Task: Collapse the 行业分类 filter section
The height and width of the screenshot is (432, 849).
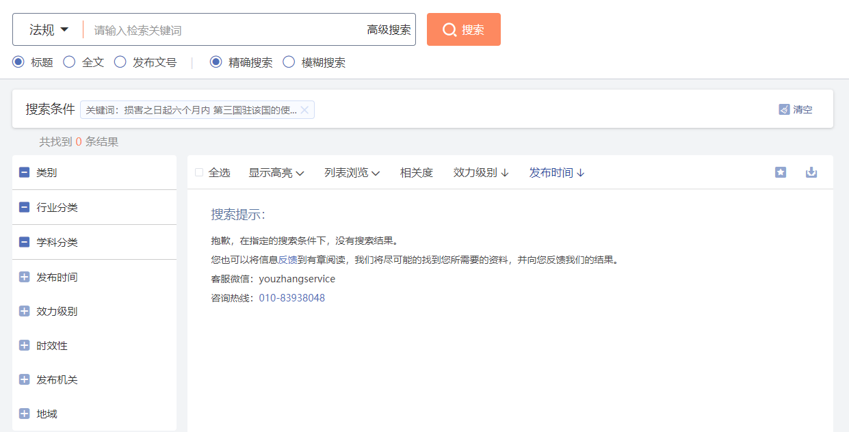Action: (25, 207)
